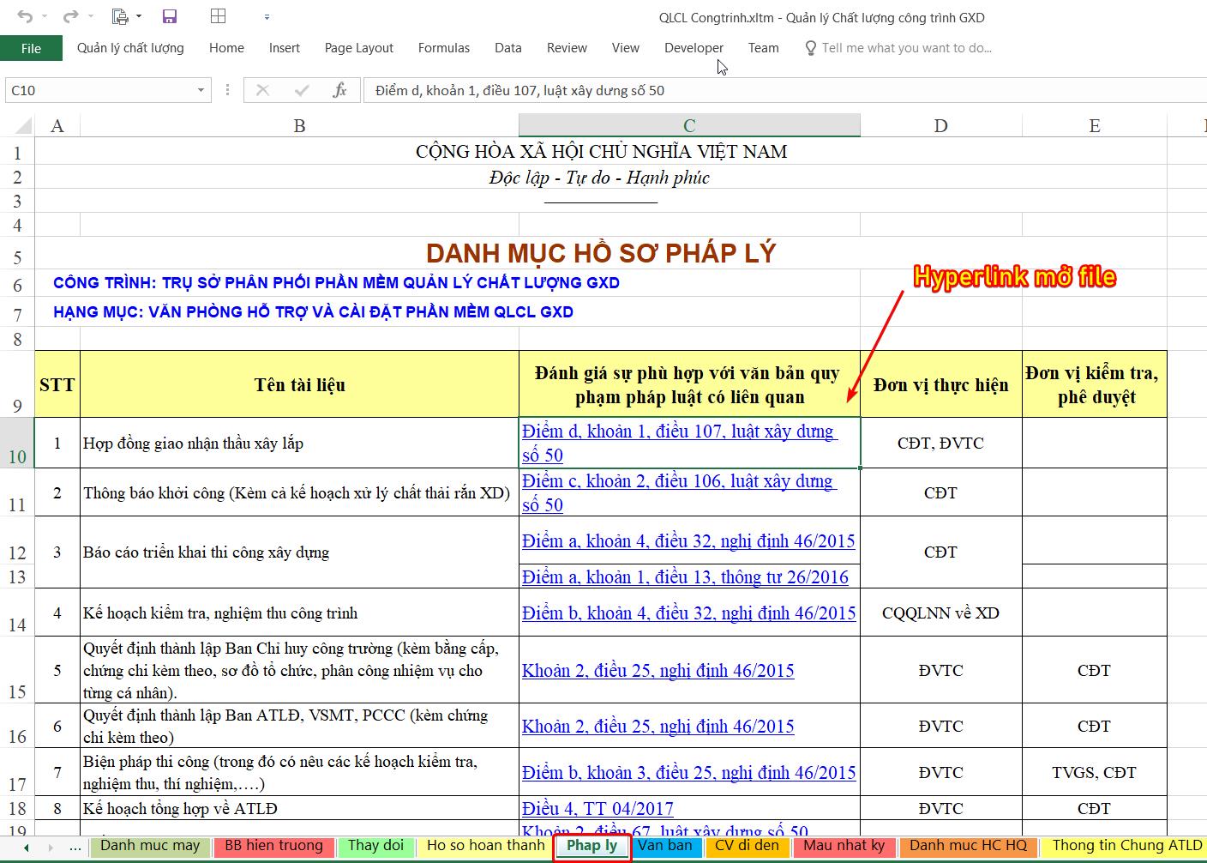
Task: Save the workbook with the floppy disk icon
Action: (170, 16)
